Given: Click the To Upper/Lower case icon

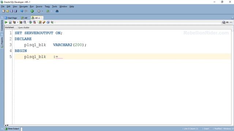Looking at the screenshot, I should click(x=52, y=22).
